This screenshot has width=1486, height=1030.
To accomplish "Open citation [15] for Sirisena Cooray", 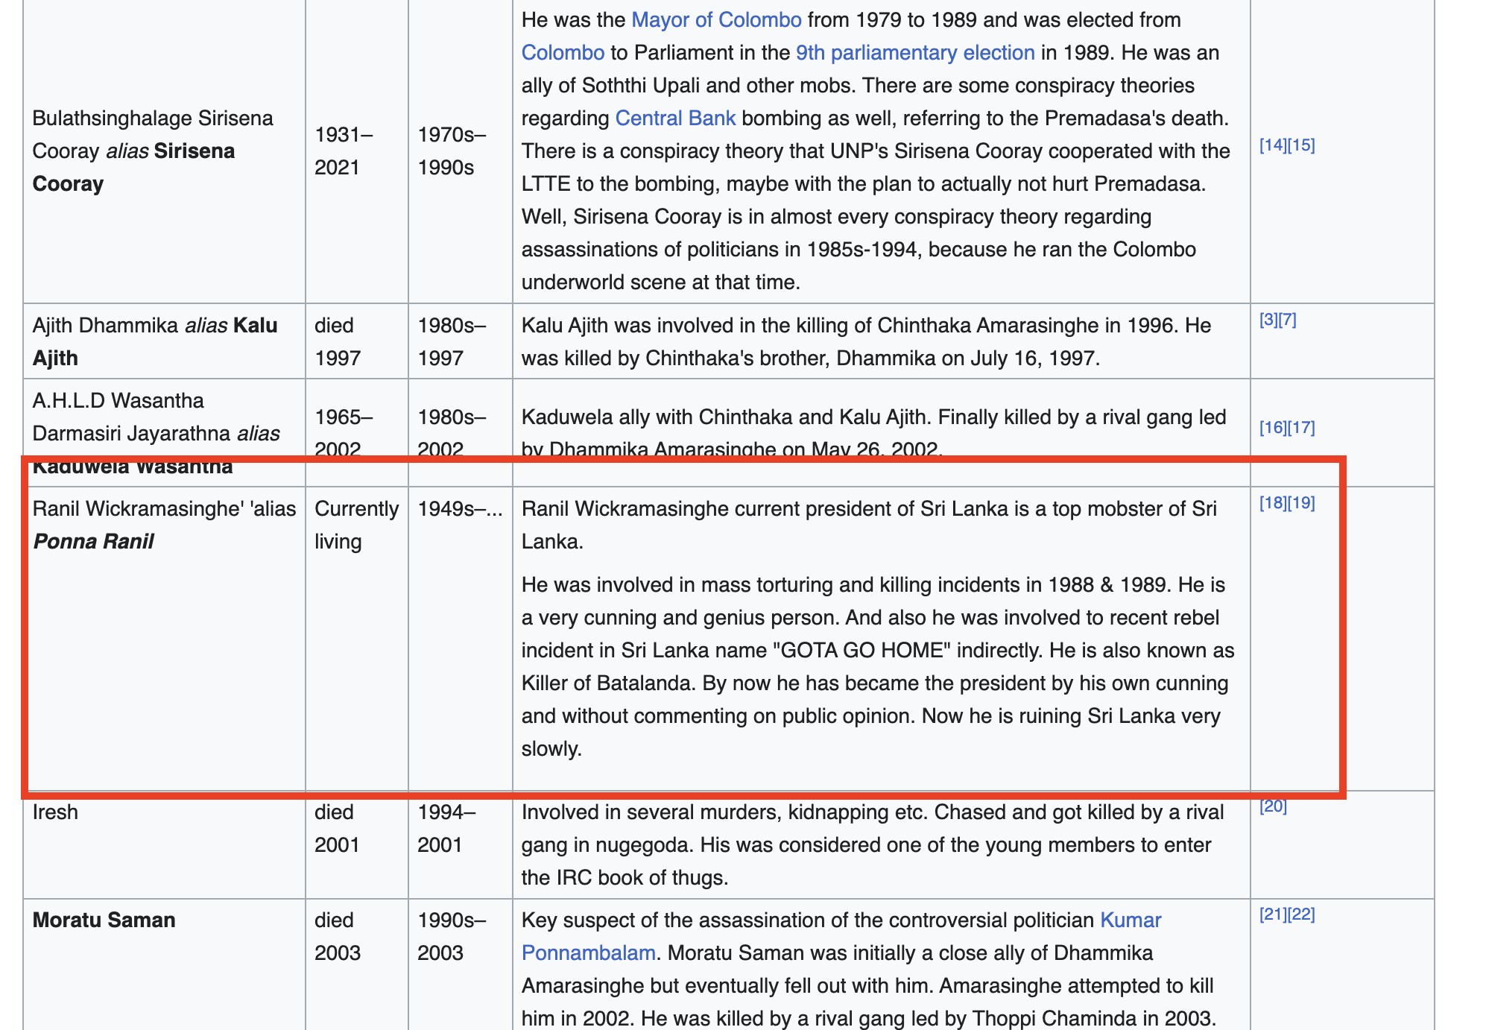I will (x=1301, y=145).
